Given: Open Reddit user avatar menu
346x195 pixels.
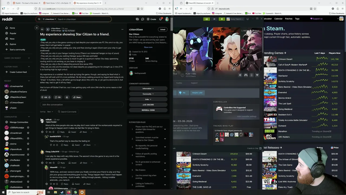Looking at the screenshot, I should 167,19.
